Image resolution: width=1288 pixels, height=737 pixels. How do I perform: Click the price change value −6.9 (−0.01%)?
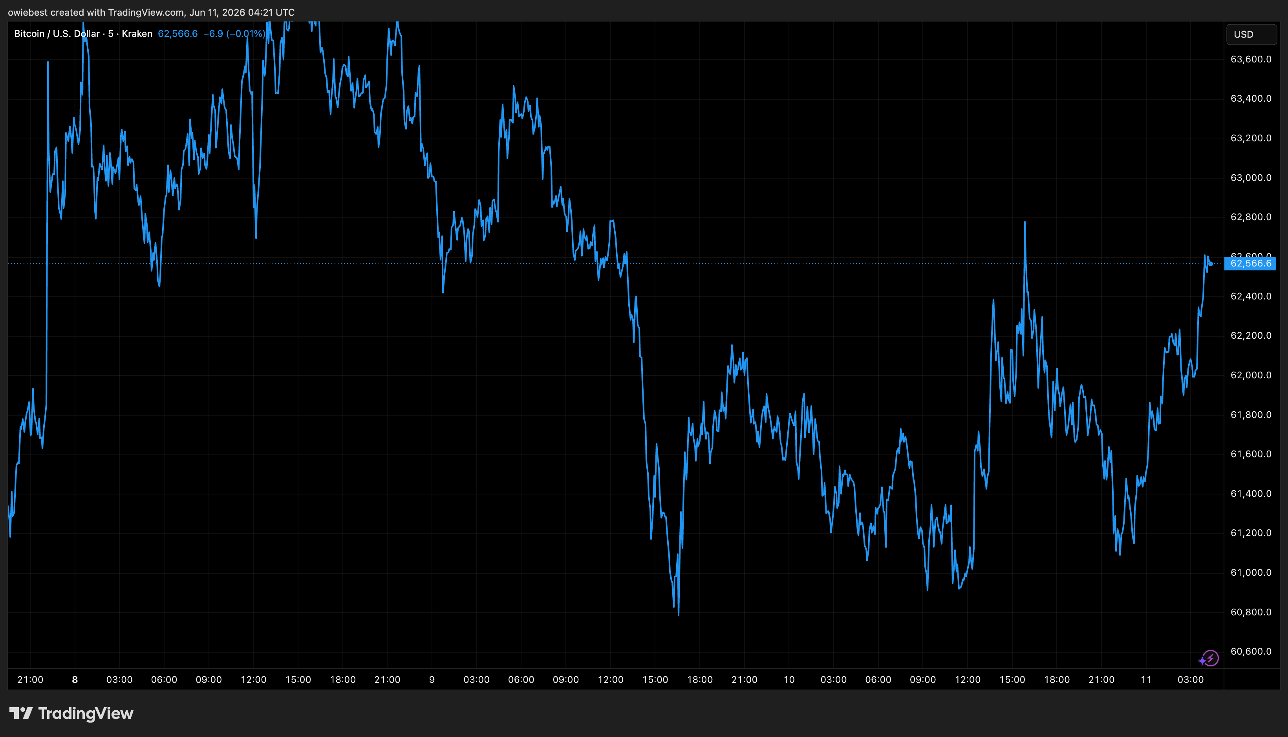pos(234,34)
